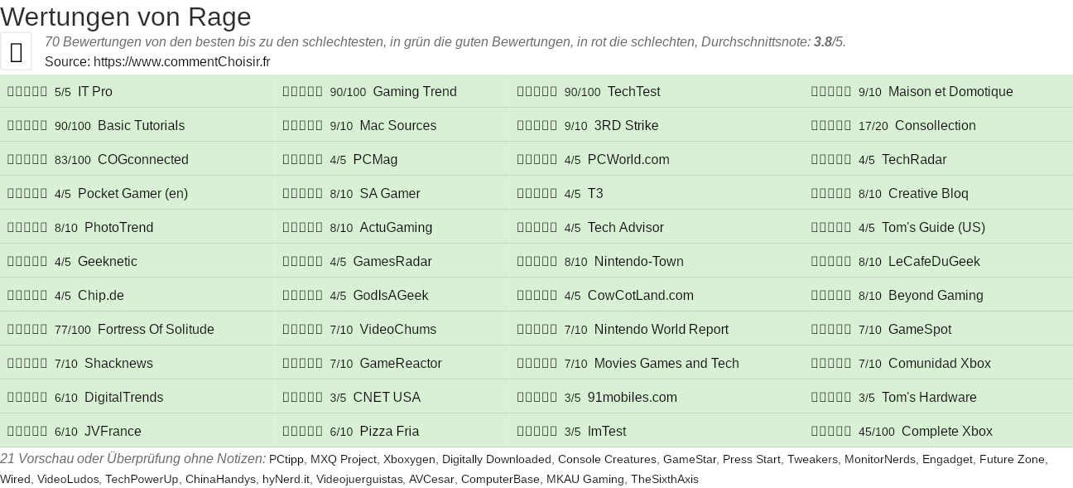Click the star icons next to Gaming Trend
The height and width of the screenshot is (488, 1073).
pyautogui.click(x=303, y=92)
